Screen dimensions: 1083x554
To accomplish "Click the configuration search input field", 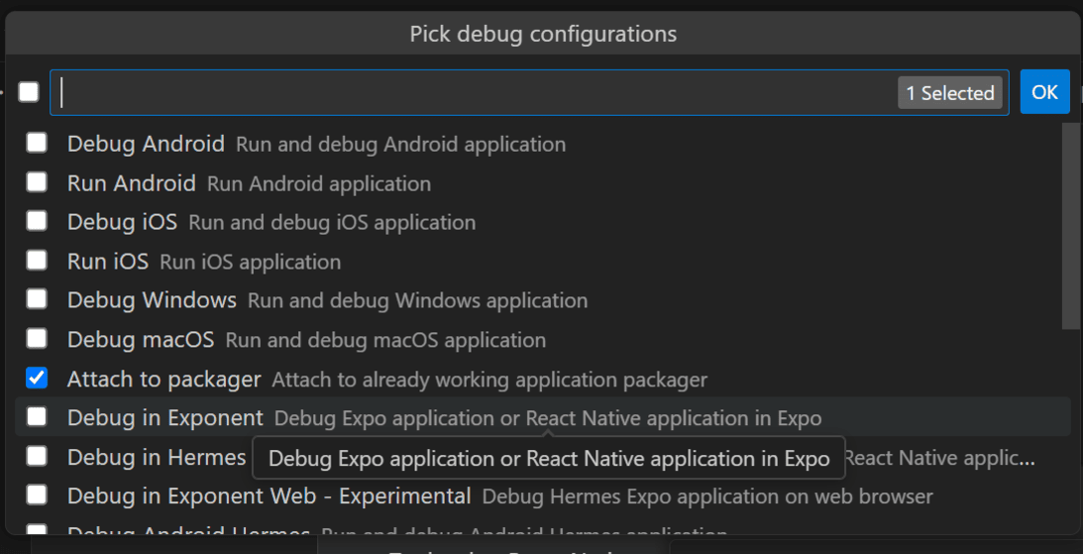I will tap(476, 92).
